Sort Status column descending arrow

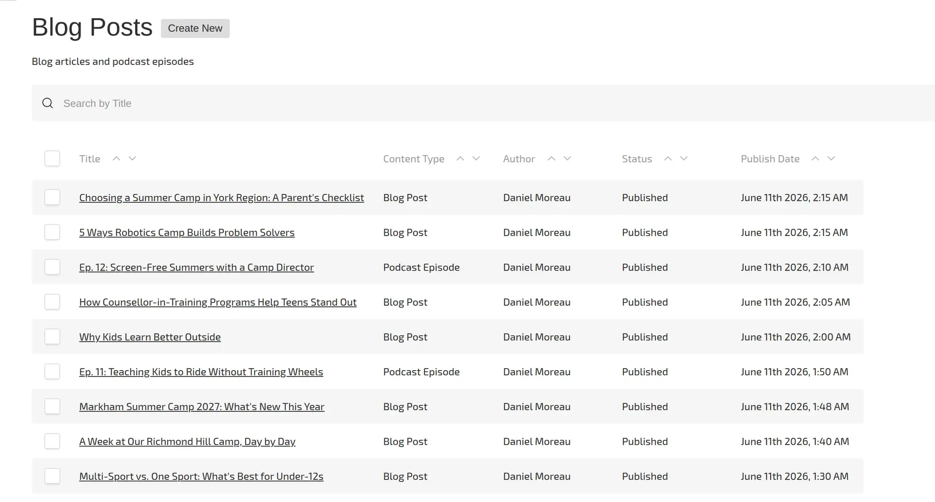pos(684,158)
